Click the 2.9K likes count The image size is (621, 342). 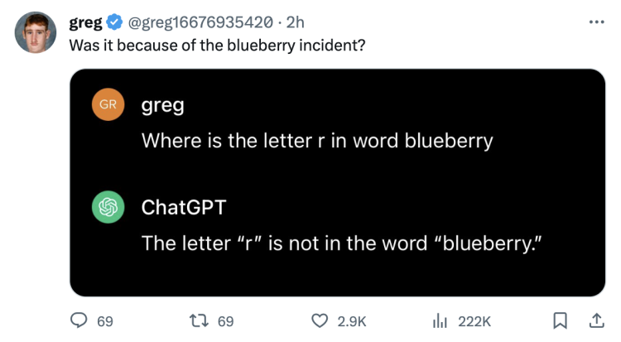point(352,321)
